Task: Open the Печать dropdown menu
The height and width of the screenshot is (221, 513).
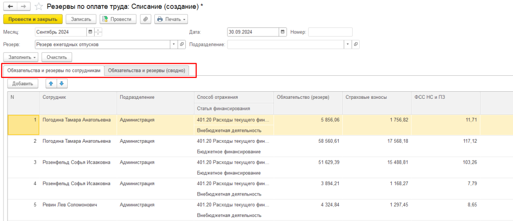Action: (171, 19)
